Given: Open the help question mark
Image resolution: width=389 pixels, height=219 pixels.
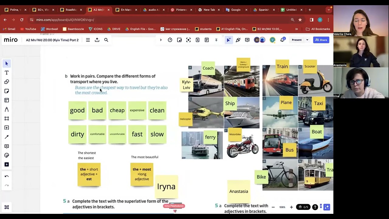Looking at the screenshot, I should (315, 207).
